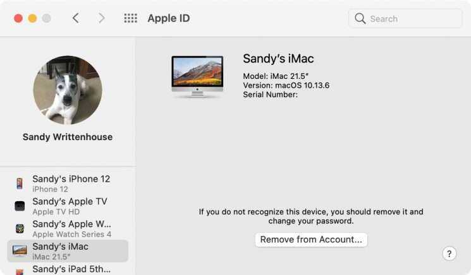Close the window with the red button

pyautogui.click(x=18, y=18)
